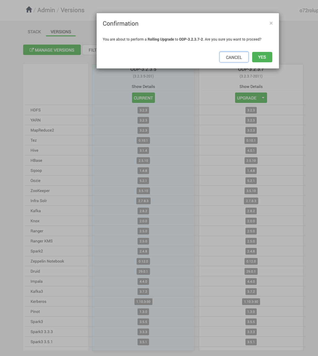Screen dimensions: 318x356
Task: Click the CURRENT version button
Action: pyautogui.click(x=143, y=98)
